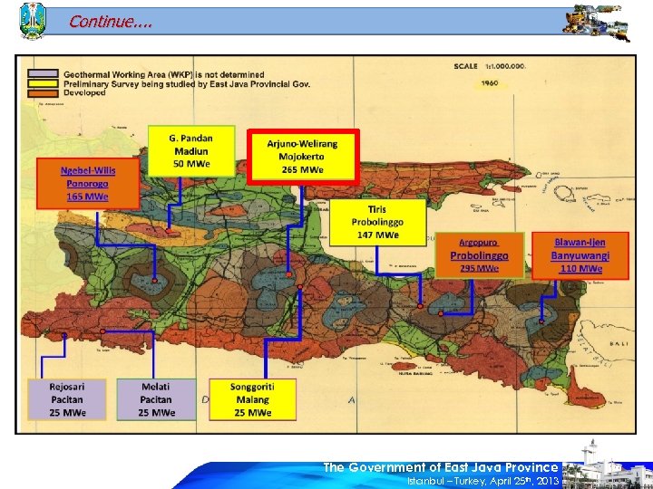This screenshot has height=489, width=653.
Task: Click the collage image in the header corner
Action: coord(596,23)
